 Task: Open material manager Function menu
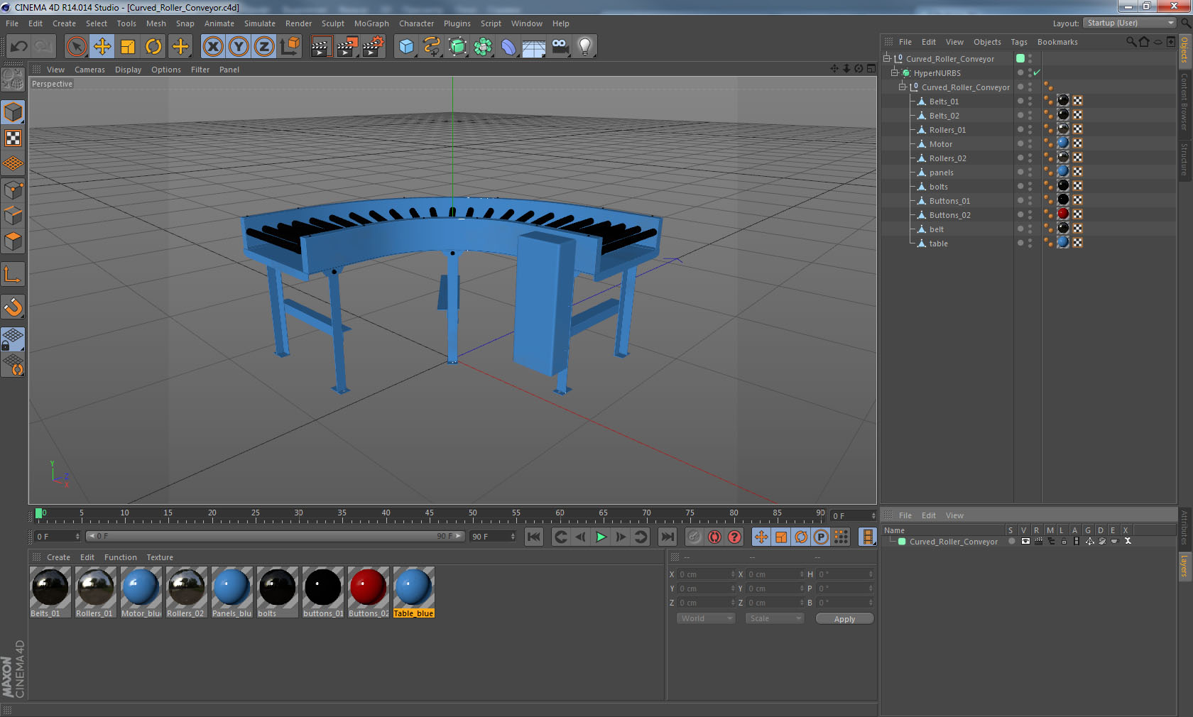(121, 557)
